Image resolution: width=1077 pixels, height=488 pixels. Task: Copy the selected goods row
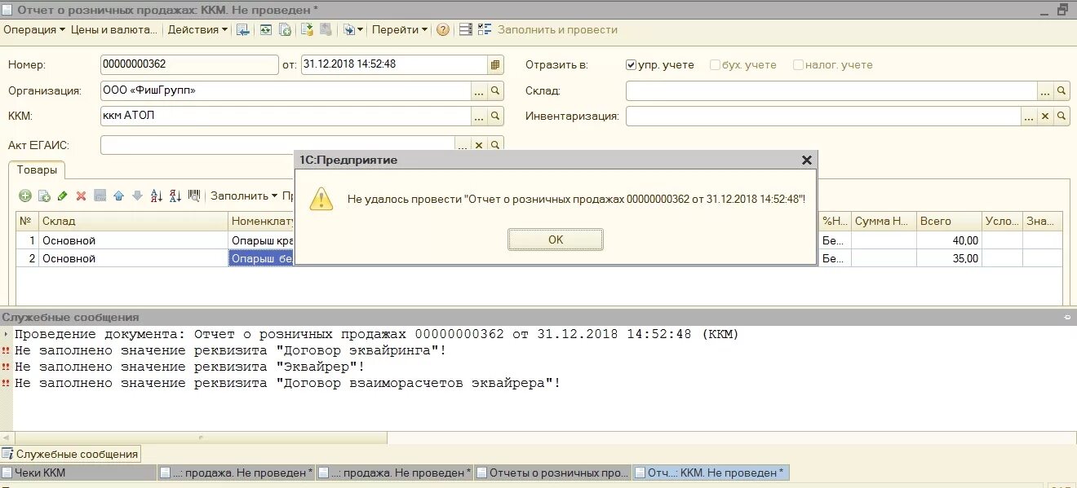pos(44,196)
